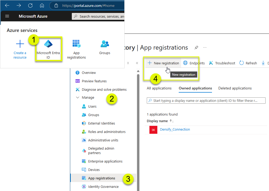This screenshot has height=191, width=269.
Task: Open Administrative units menu item
Action: click(103, 140)
